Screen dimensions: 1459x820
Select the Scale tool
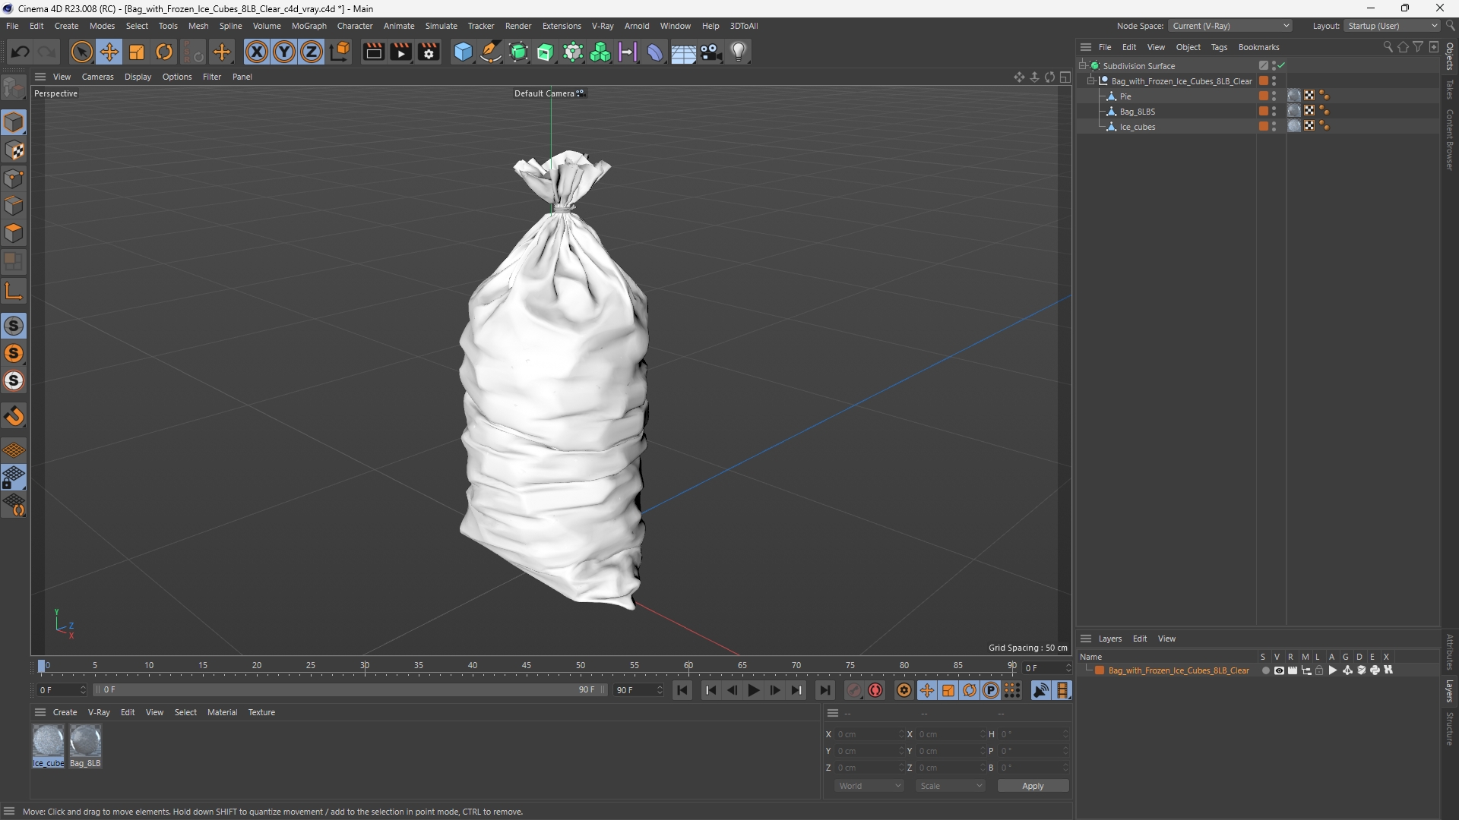click(137, 52)
